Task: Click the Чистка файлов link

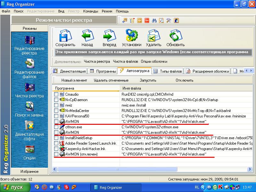Action: click(x=125, y=61)
